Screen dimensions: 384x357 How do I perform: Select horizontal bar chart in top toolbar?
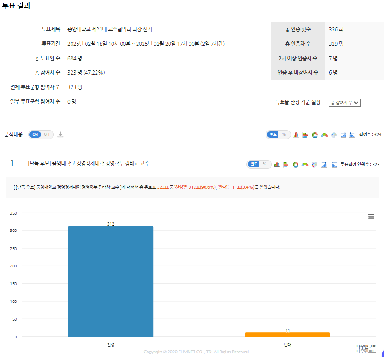305,135
